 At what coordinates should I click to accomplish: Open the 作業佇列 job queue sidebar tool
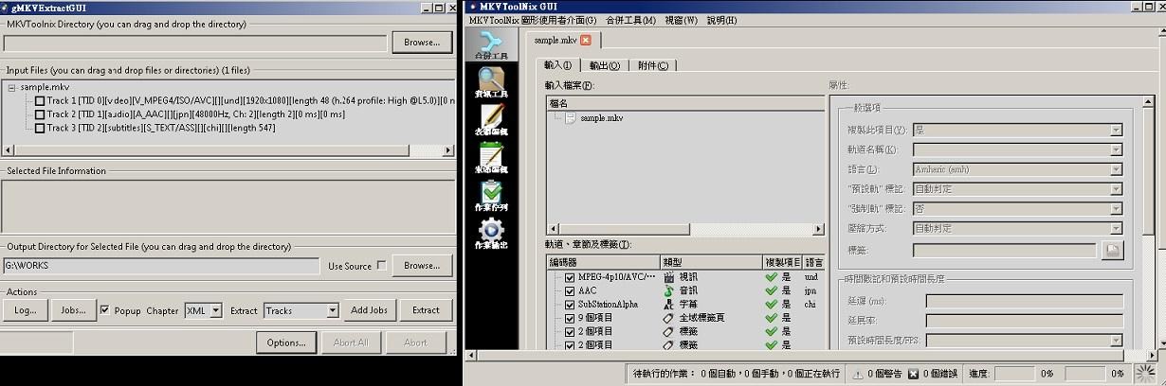tap(491, 196)
